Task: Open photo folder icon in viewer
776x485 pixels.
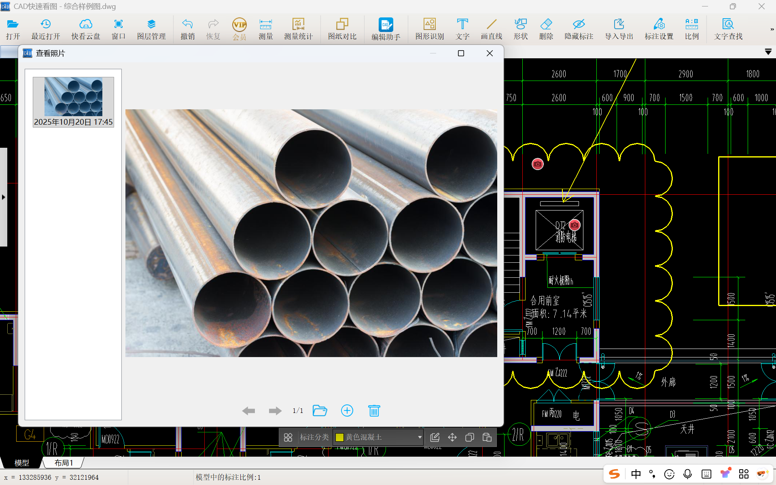Action: (x=320, y=411)
